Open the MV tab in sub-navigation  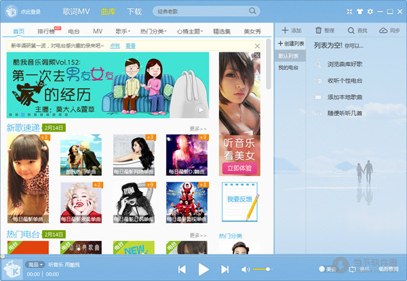(98, 31)
